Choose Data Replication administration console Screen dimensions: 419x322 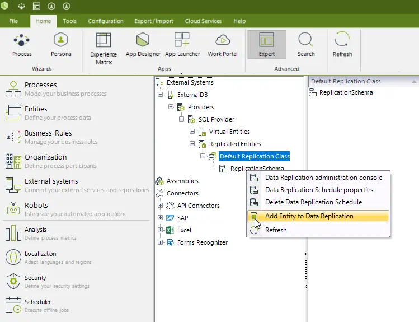point(318,178)
